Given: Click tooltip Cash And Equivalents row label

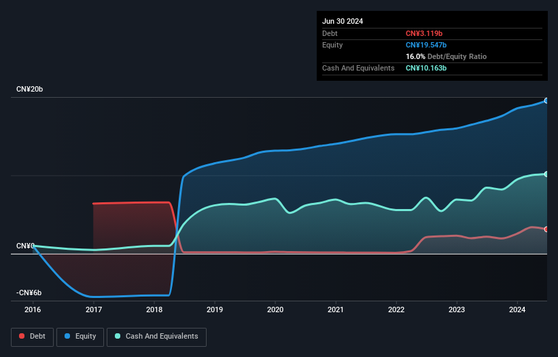Looking at the screenshot, I should (x=358, y=68).
